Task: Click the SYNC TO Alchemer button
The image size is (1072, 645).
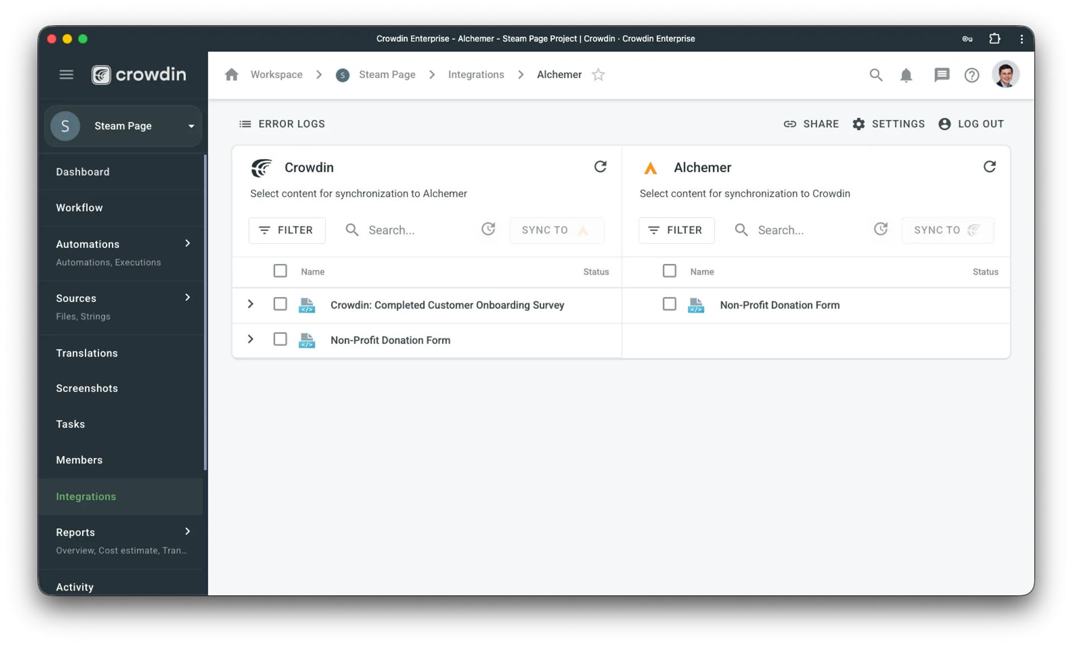Action: [x=557, y=230]
